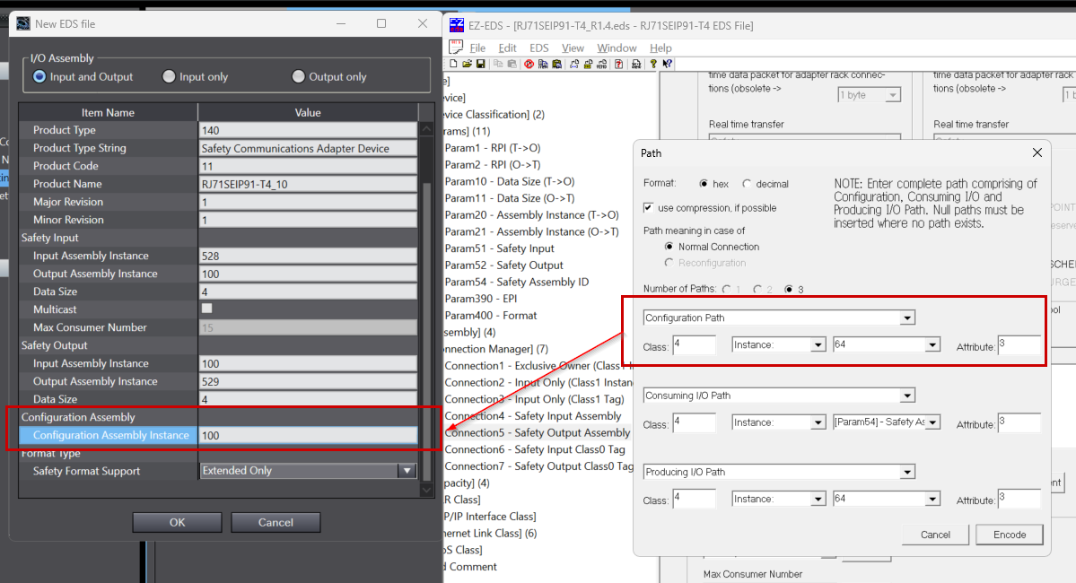Open the Help menu in EZ-EDS
The image size is (1076, 583).
660,48
